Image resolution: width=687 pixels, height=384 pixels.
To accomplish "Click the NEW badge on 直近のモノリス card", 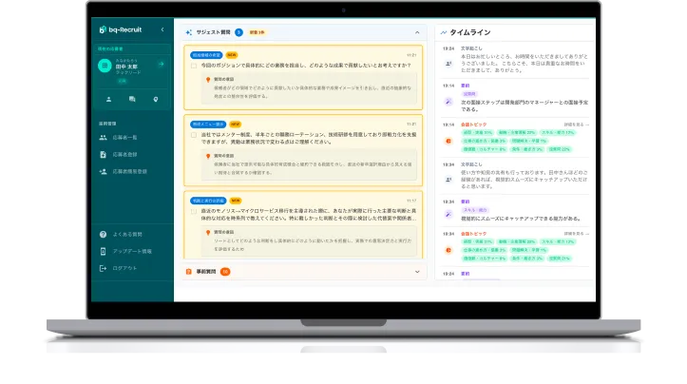I will click(x=236, y=201).
